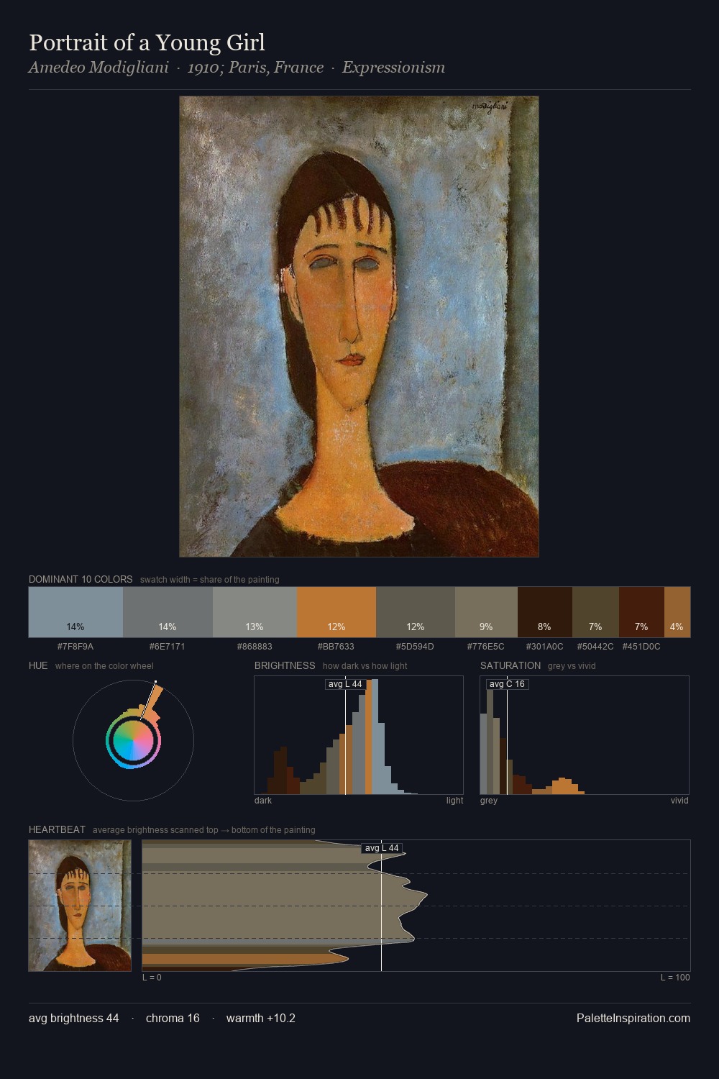Screen dimensions: 719x1079
Task: Click the hex code '#776E5C'
Action: pyautogui.click(x=486, y=647)
